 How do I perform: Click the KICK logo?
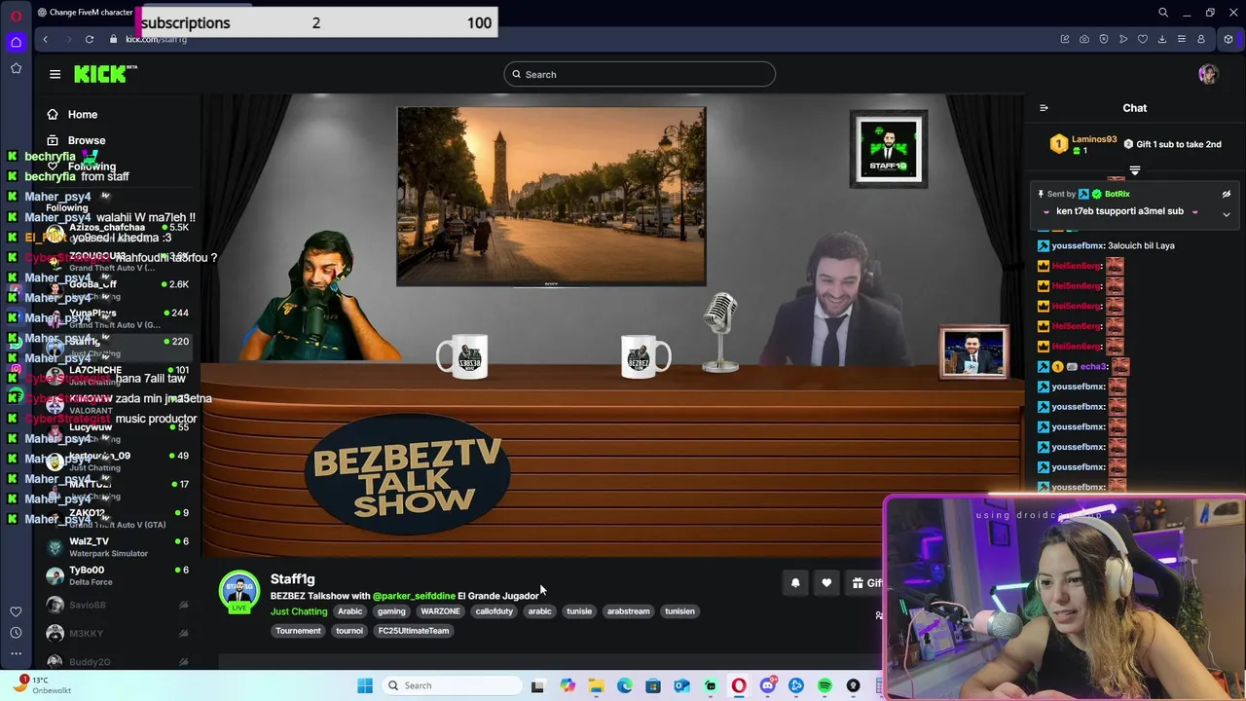click(105, 74)
